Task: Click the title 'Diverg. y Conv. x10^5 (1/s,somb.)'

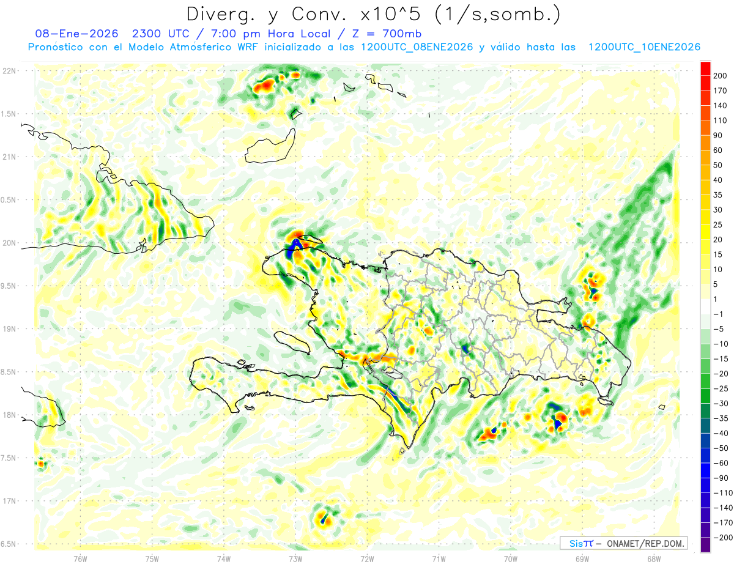Action: pos(373,14)
